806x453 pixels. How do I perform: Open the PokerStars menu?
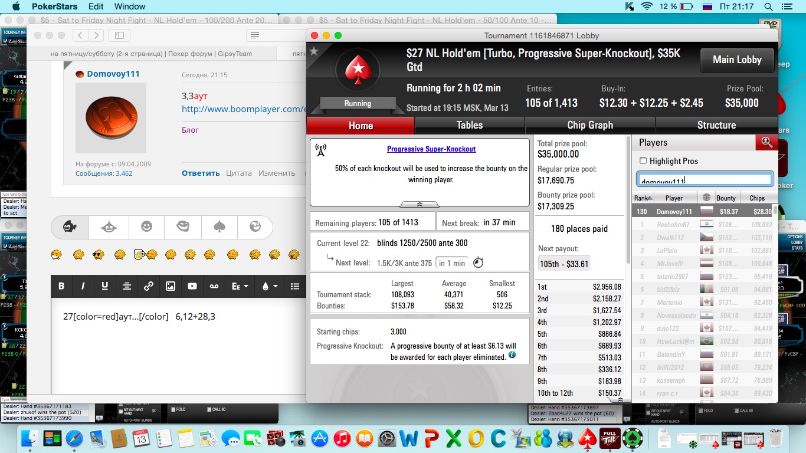(x=55, y=6)
